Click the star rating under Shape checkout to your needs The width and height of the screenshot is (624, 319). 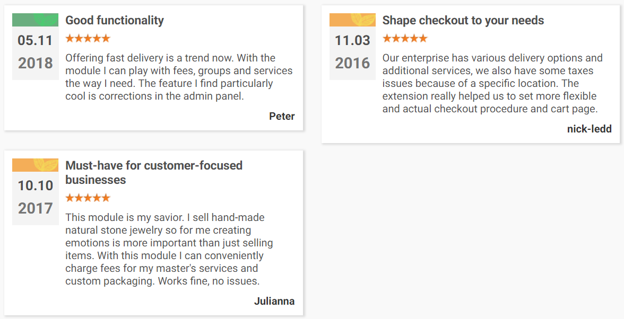click(405, 39)
